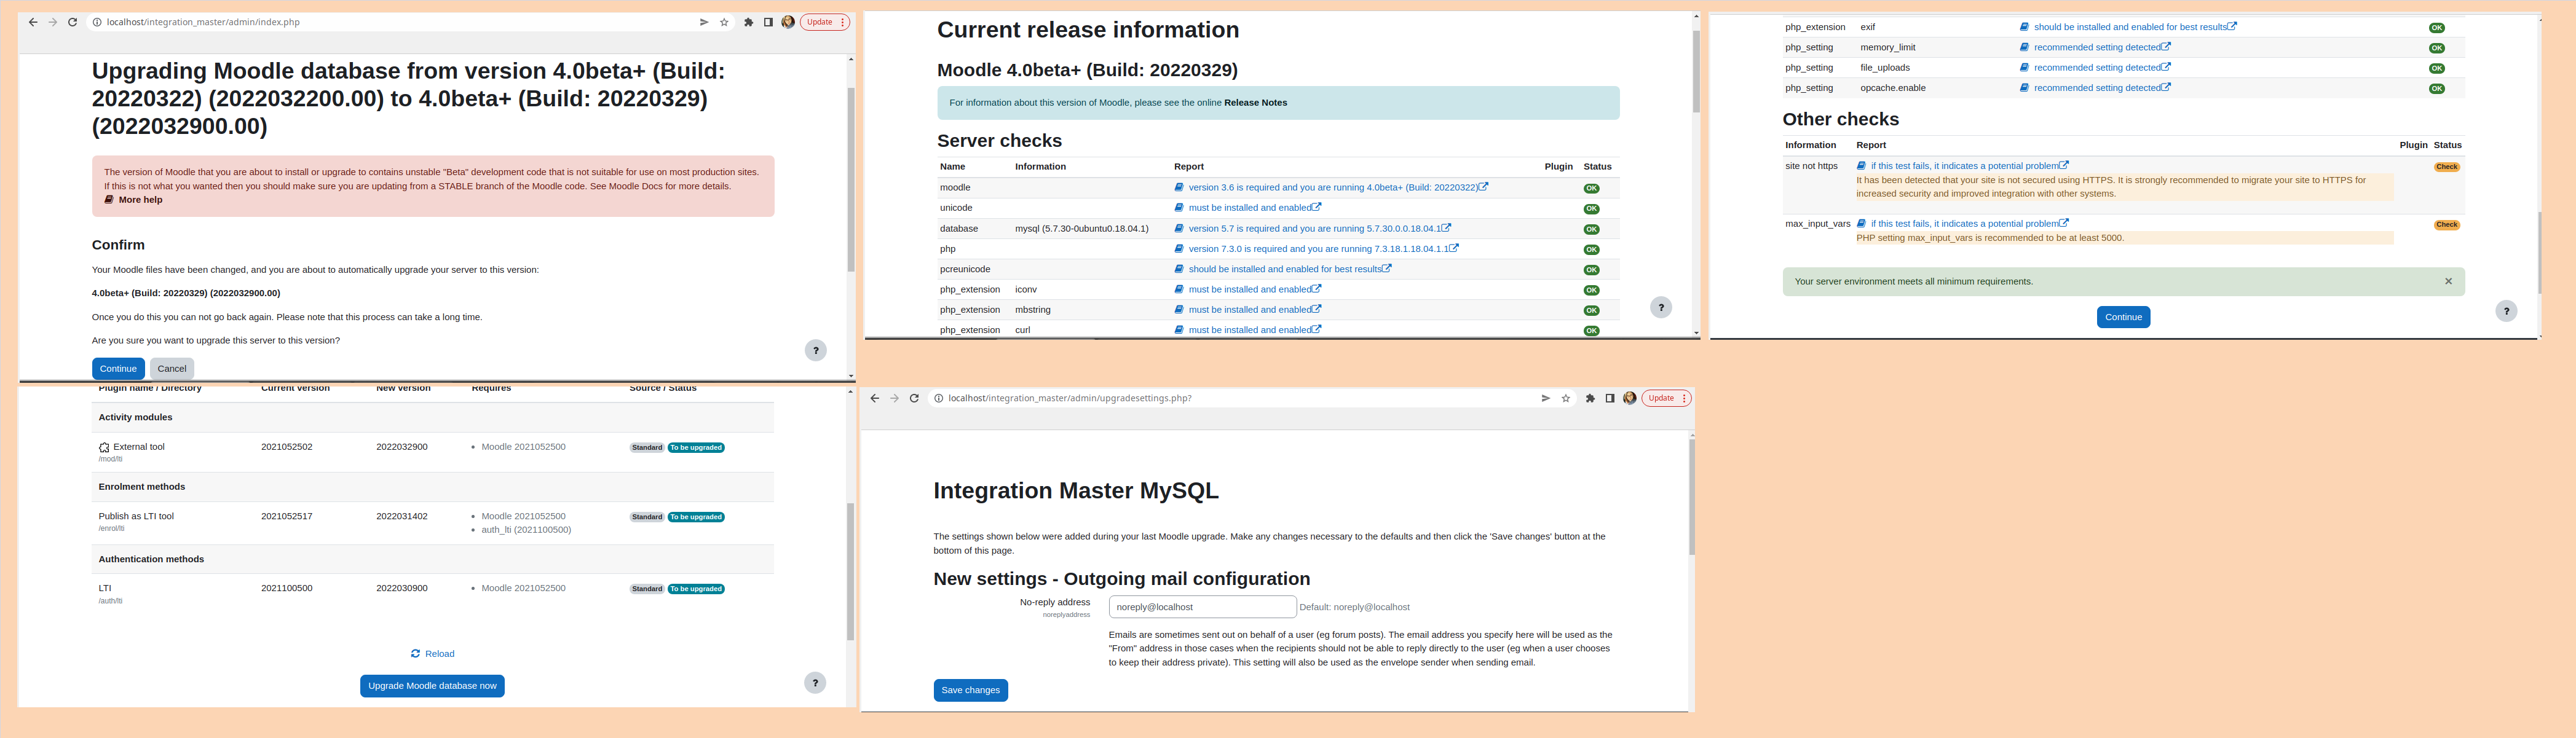Reload the admin/index.php browser page

tap(73, 22)
